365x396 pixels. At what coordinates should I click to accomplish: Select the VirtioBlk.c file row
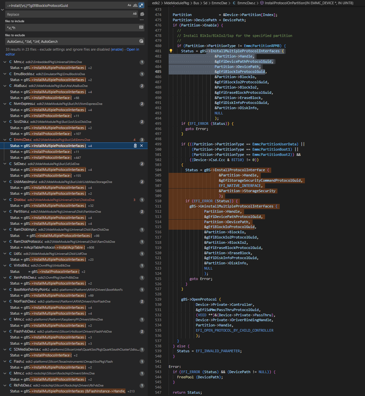click(74, 266)
